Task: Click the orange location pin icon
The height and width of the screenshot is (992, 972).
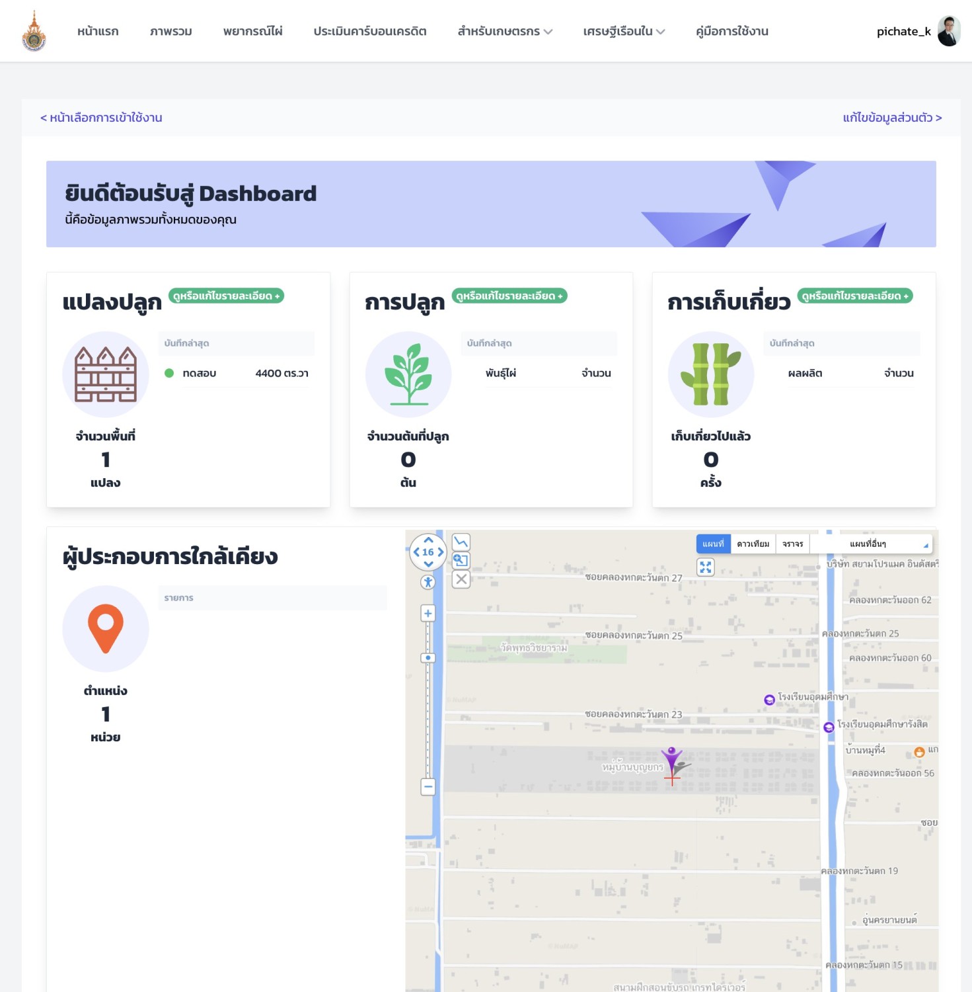Action: click(x=106, y=629)
